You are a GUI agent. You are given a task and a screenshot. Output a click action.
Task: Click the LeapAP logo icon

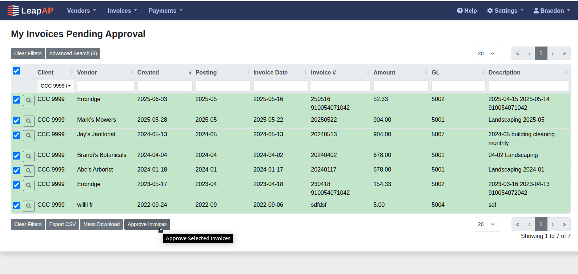click(x=13, y=11)
